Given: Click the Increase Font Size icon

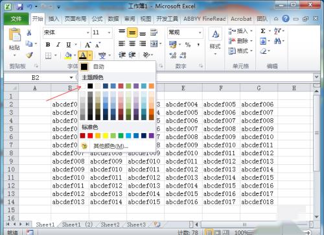Looking at the screenshot, I should tap(87, 45).
